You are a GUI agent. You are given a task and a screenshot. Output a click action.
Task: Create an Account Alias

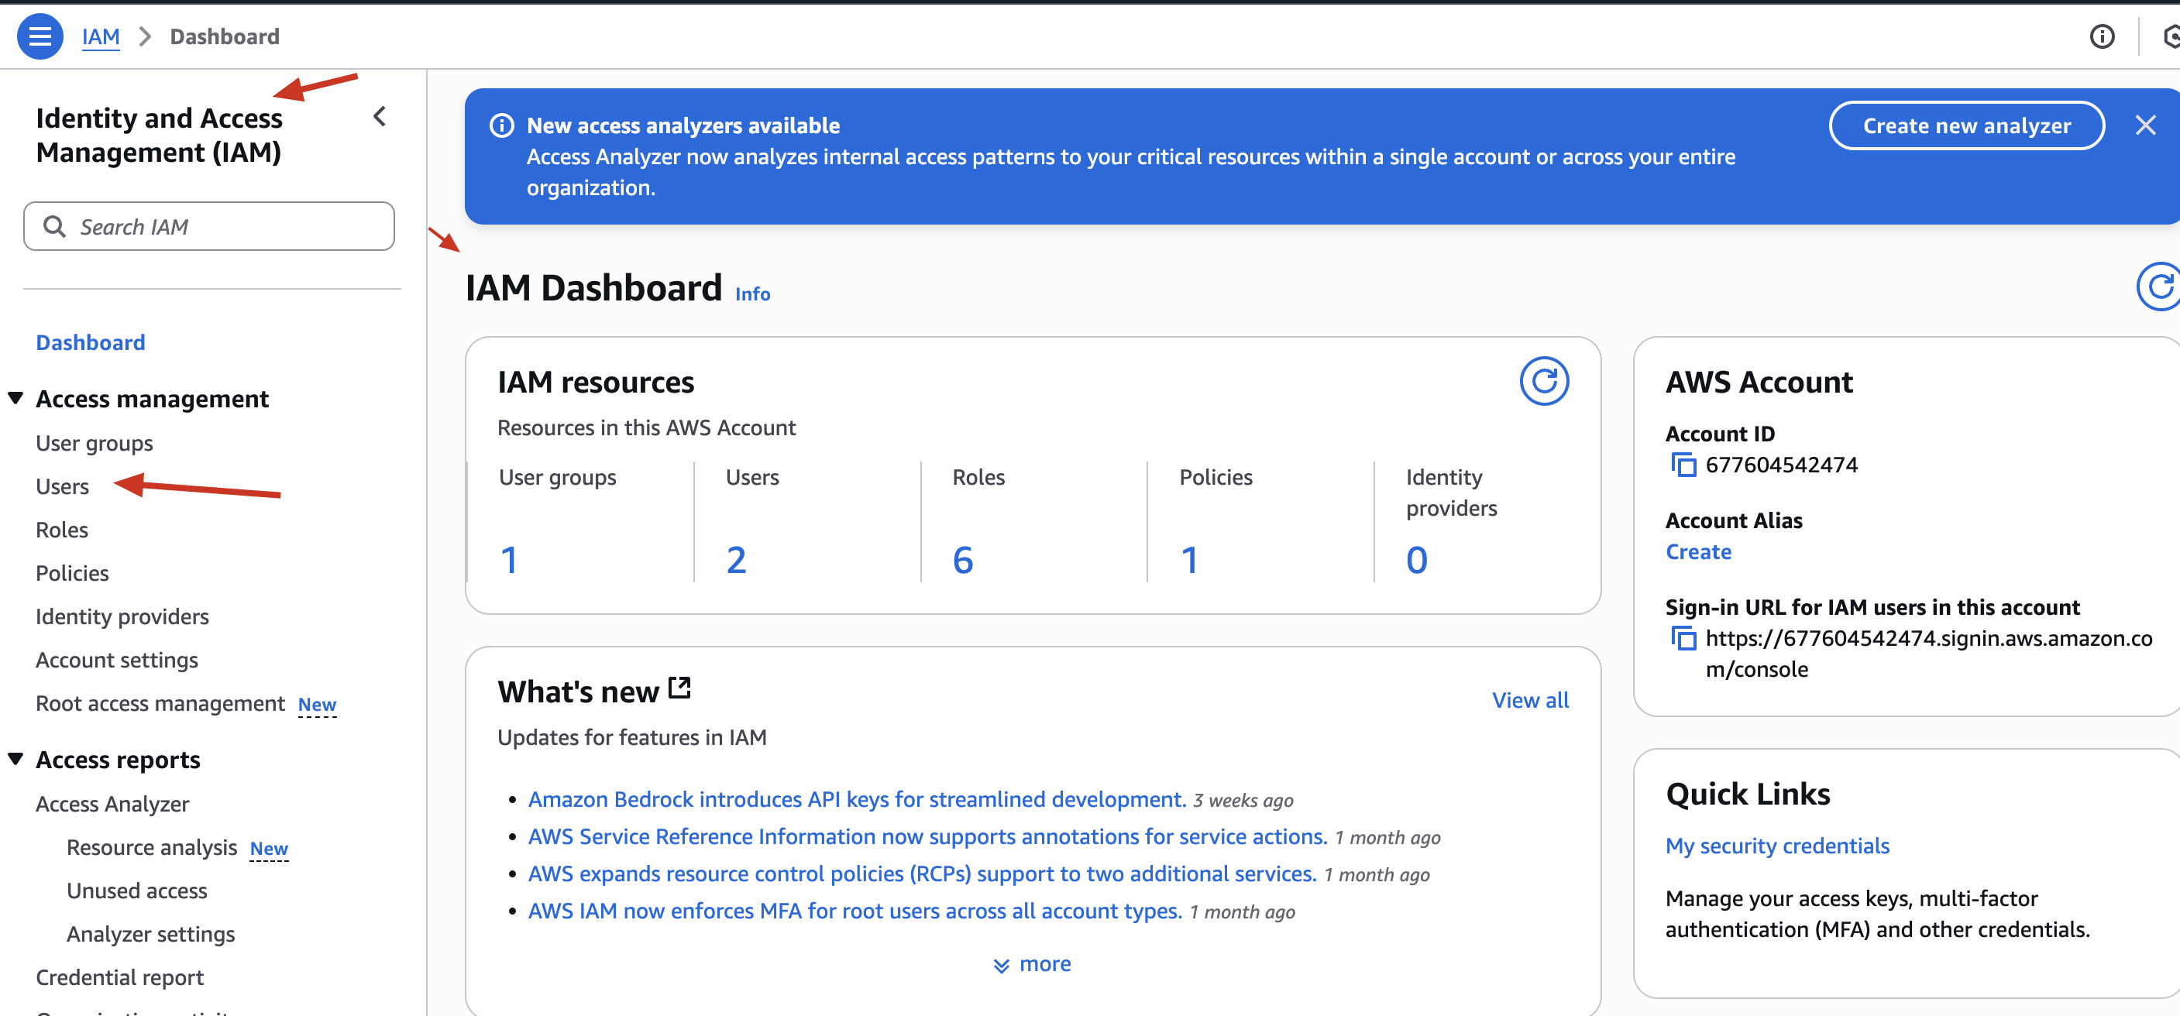coord(1697,551)
